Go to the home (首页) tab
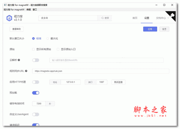This screenshot has width=180, height=129. [x=135, y=18]
